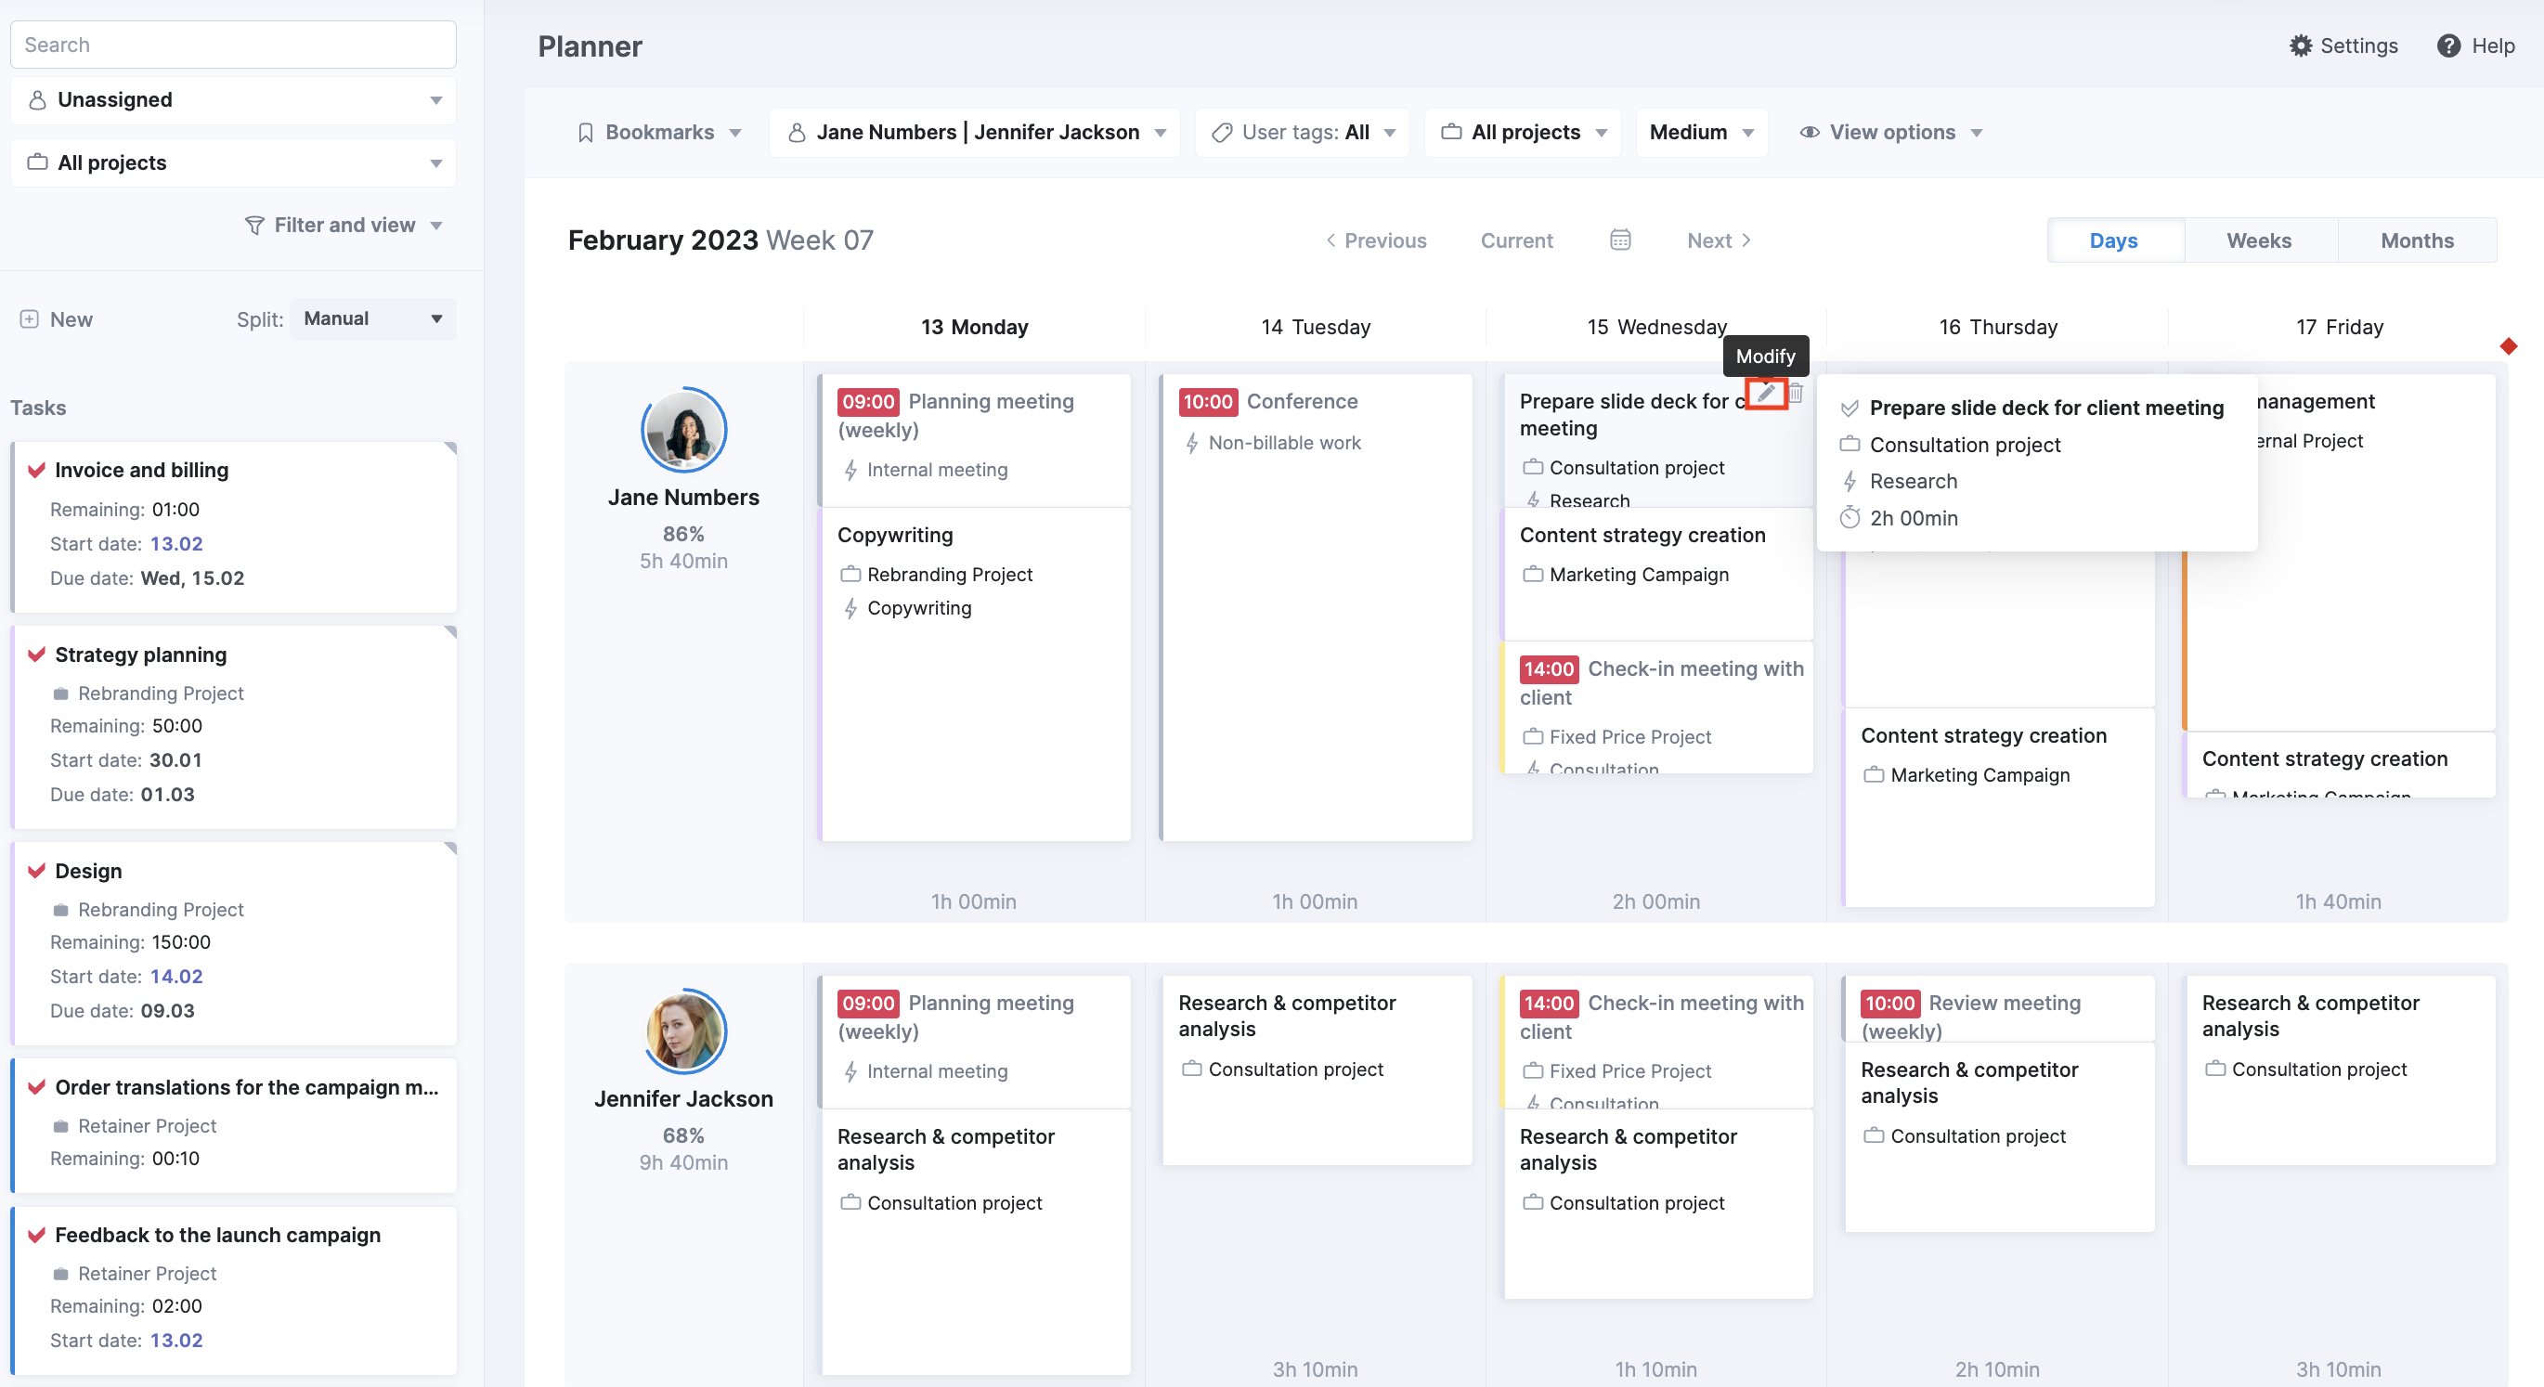Toggle the checkmark on Design task

tap(36, 871)
